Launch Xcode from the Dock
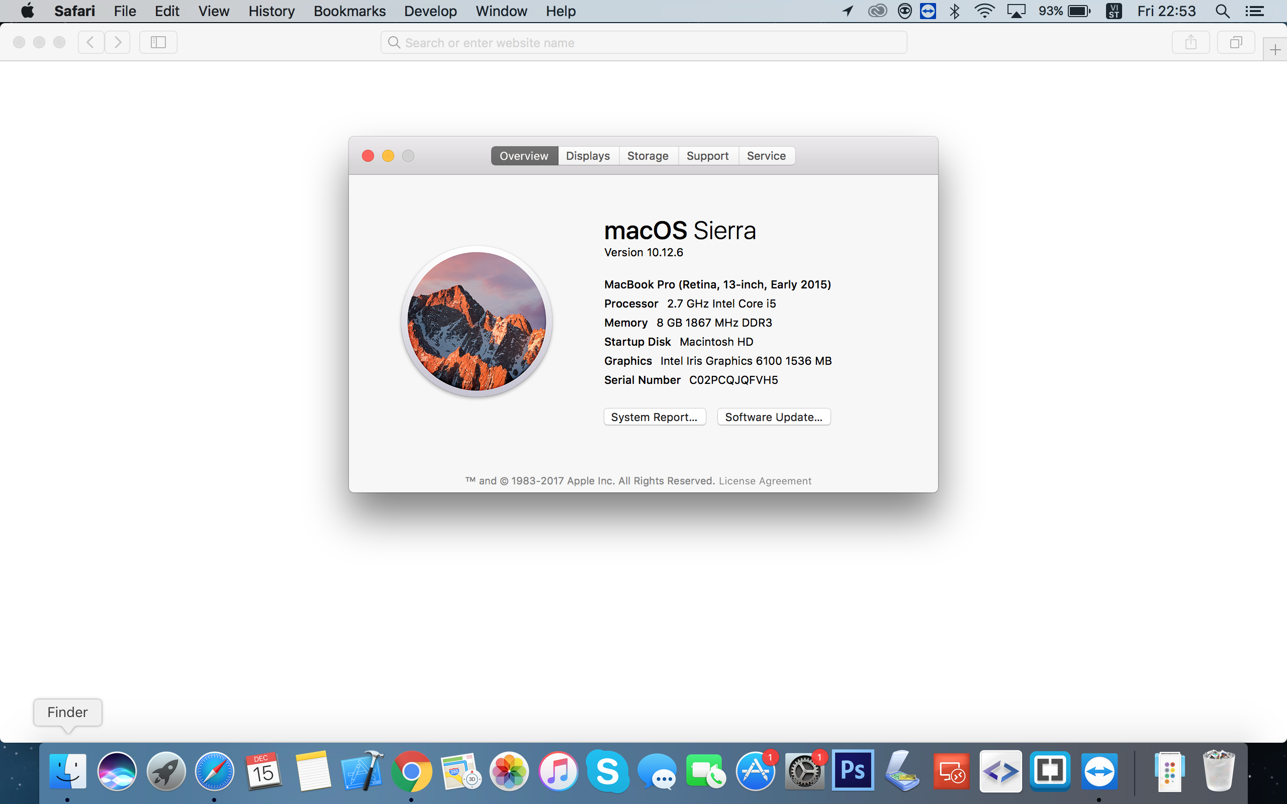Screen dimensions: 1287x804 tap(362, 771)
